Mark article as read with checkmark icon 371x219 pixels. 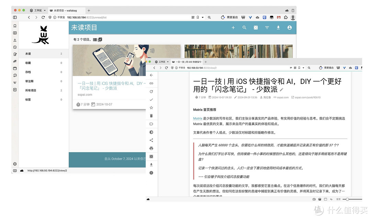click(x=151, y=100)
